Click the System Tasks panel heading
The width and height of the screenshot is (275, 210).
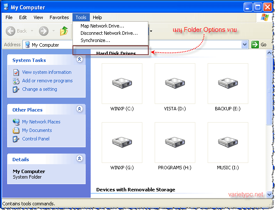[x=29, y=60]
